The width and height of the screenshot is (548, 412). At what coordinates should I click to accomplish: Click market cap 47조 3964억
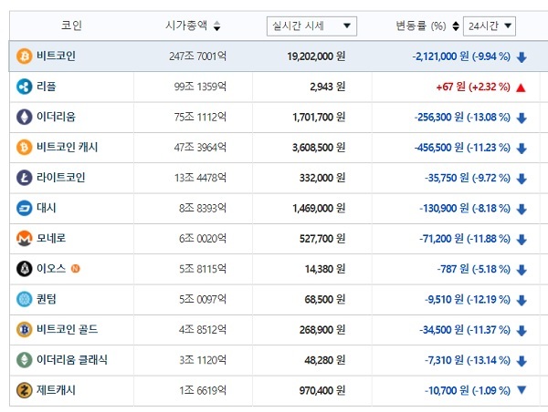200,148
